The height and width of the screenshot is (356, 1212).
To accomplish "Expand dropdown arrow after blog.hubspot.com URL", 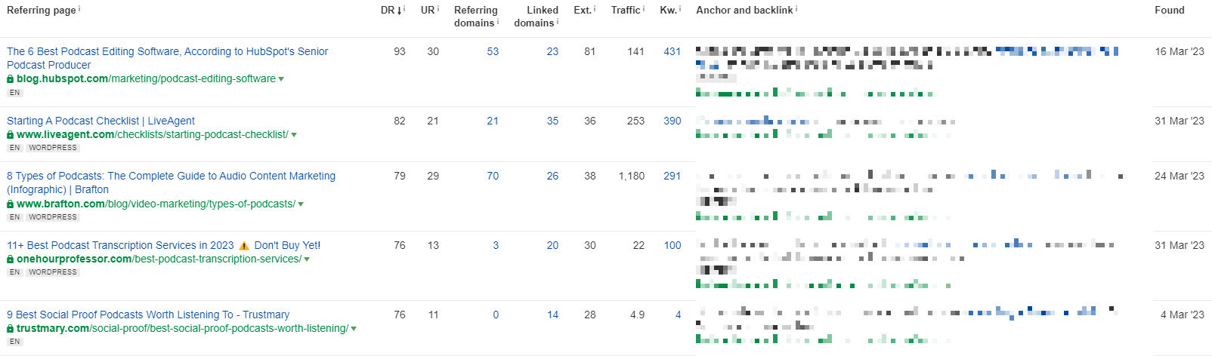I will pos(281,79).
